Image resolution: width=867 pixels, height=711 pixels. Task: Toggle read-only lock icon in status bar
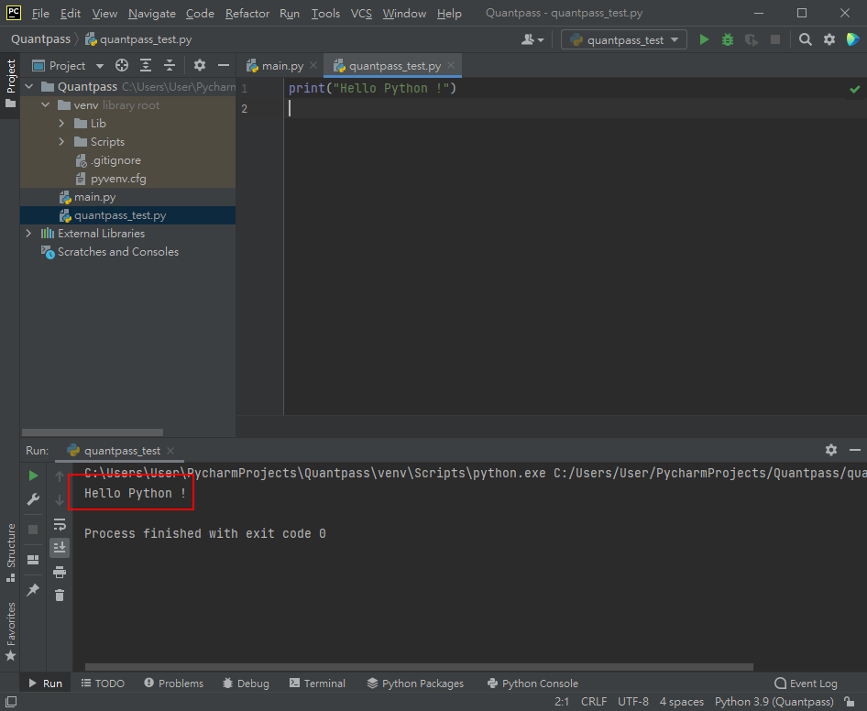click(850, 702)
